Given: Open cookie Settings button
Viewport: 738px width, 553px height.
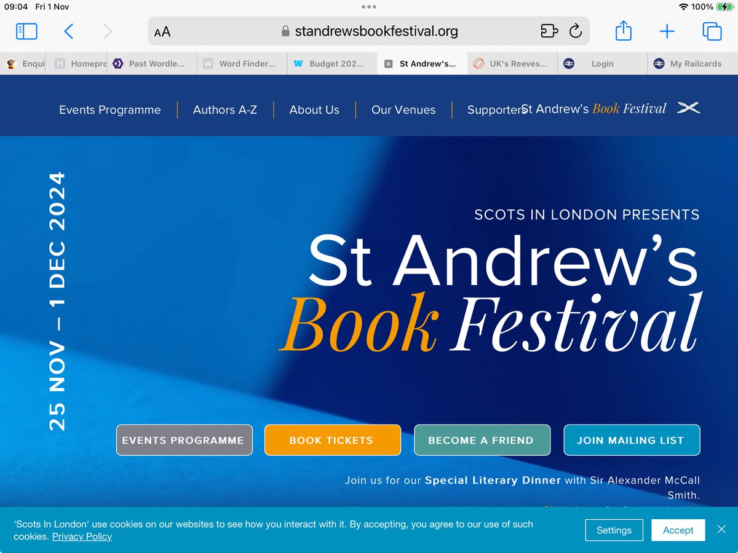Looking at the screenshot, I should (614, 530).
